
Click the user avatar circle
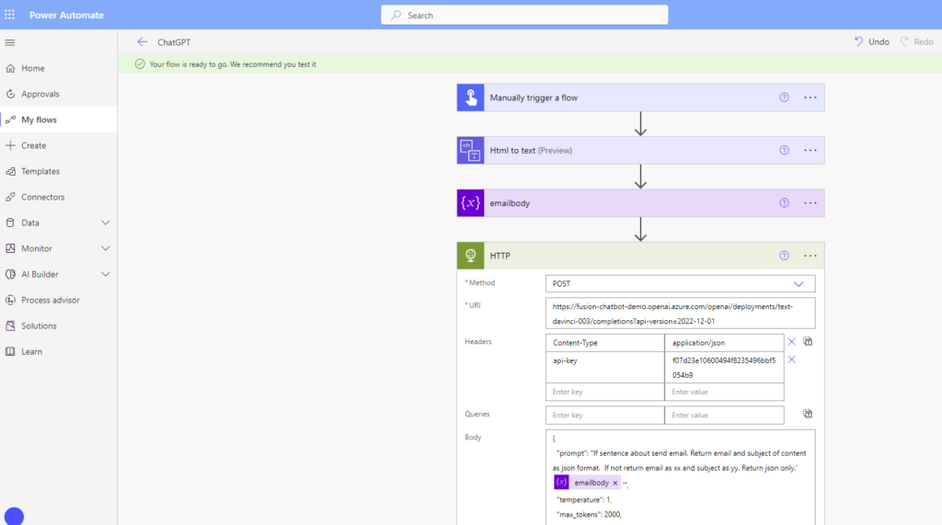(14, 517)
